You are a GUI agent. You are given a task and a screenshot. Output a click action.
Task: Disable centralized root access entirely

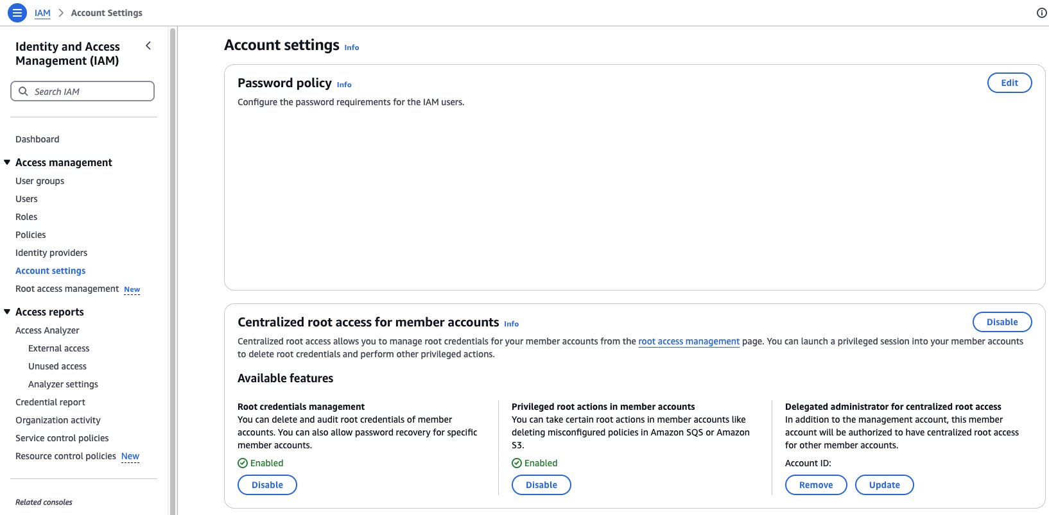click(1002, 322)
